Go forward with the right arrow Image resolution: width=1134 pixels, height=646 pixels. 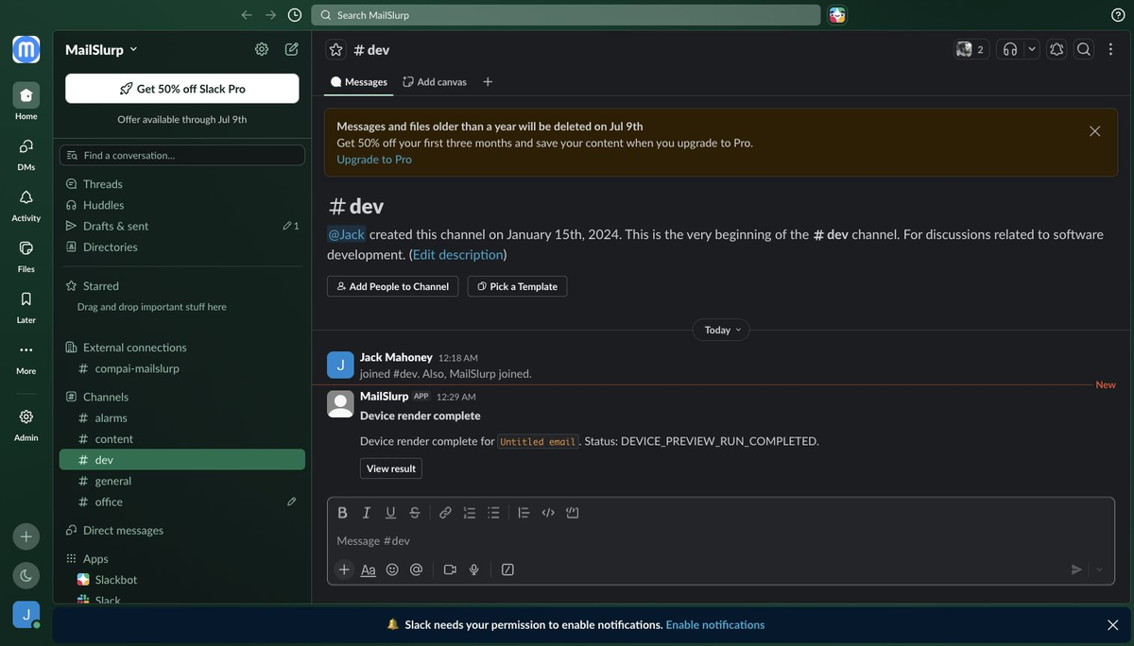271,15
